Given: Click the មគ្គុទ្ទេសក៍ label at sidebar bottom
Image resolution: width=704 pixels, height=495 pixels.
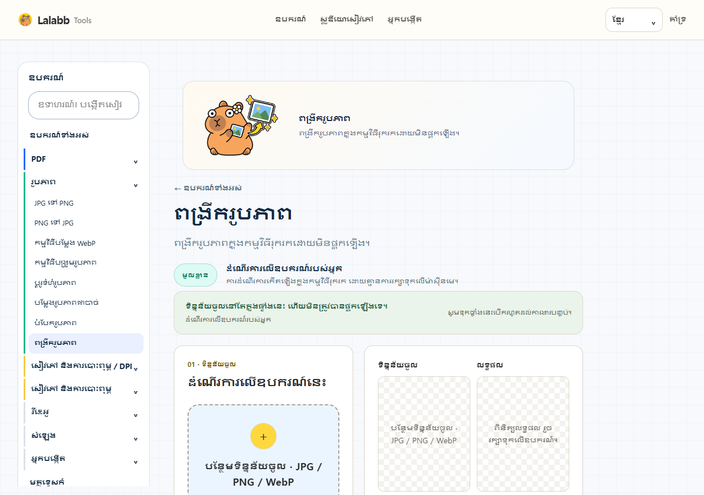Looking at the screenshot, I should pos(47,482).
